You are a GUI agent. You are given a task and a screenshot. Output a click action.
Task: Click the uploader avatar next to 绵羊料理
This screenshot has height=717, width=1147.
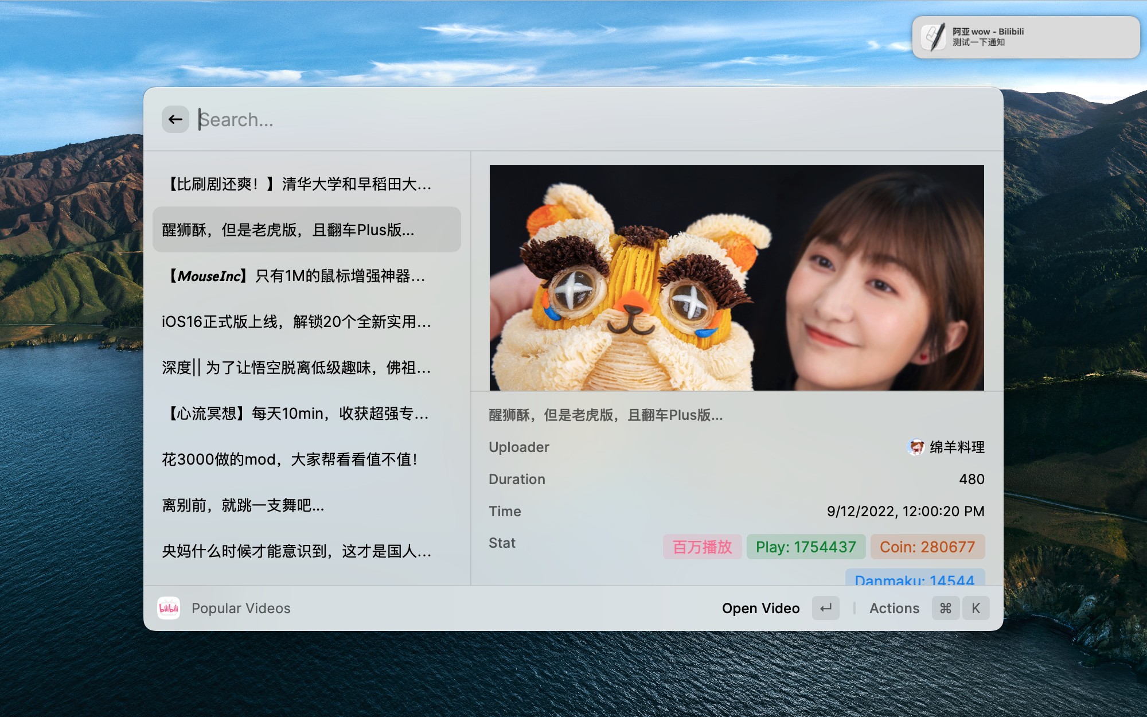[x=916, y=447]
